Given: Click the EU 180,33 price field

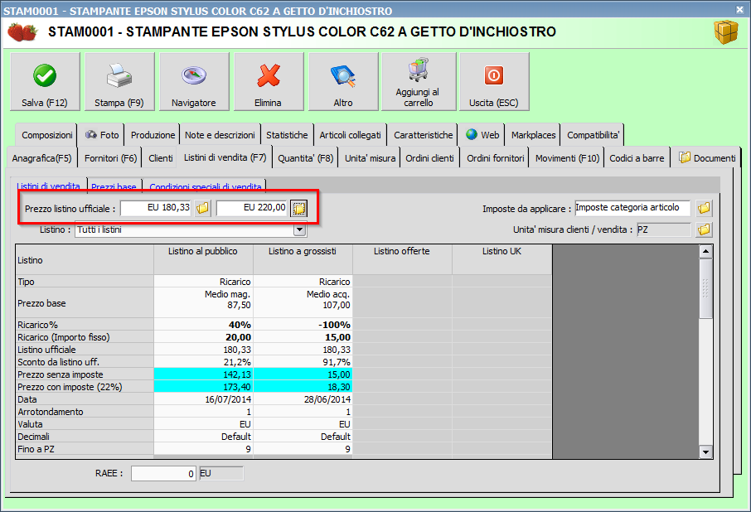Looking at the screenshot, I should tap(156, 208).
